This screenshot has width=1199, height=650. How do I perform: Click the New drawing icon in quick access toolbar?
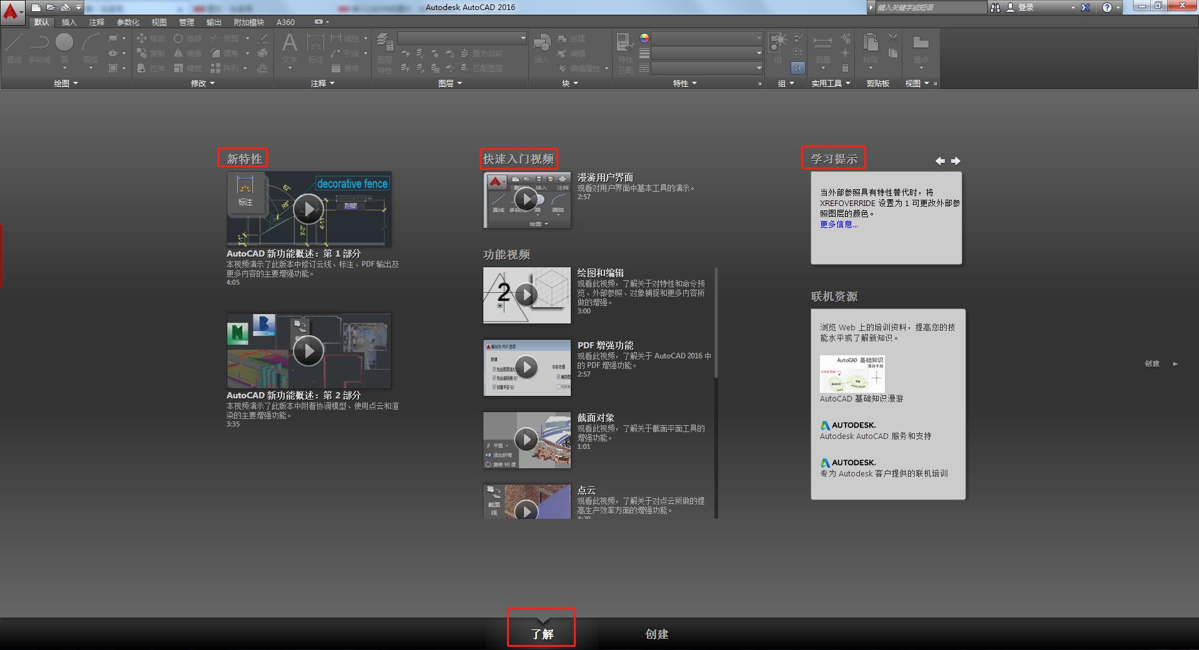pyautogui.click(x=36, y=7)
